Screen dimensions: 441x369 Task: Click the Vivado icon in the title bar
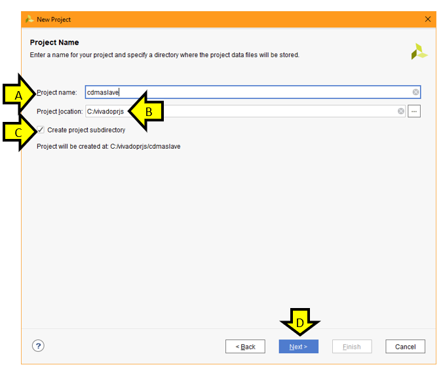pos(29,19)
